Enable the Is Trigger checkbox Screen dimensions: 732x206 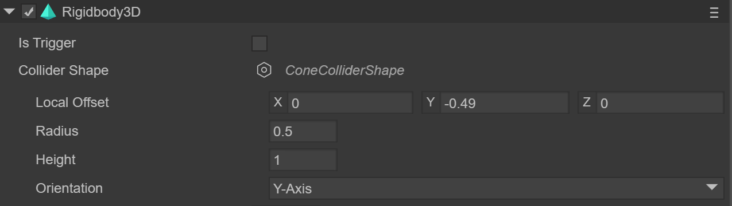click(x=260, y=43)
